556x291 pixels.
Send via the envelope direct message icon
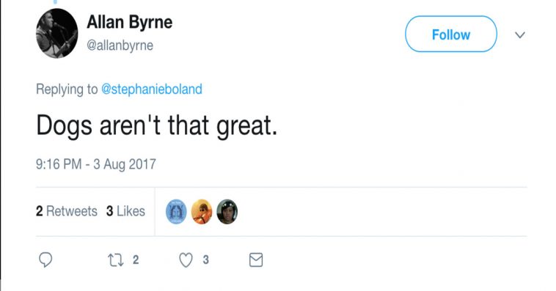pyautogui.click(x=256, y=259)
